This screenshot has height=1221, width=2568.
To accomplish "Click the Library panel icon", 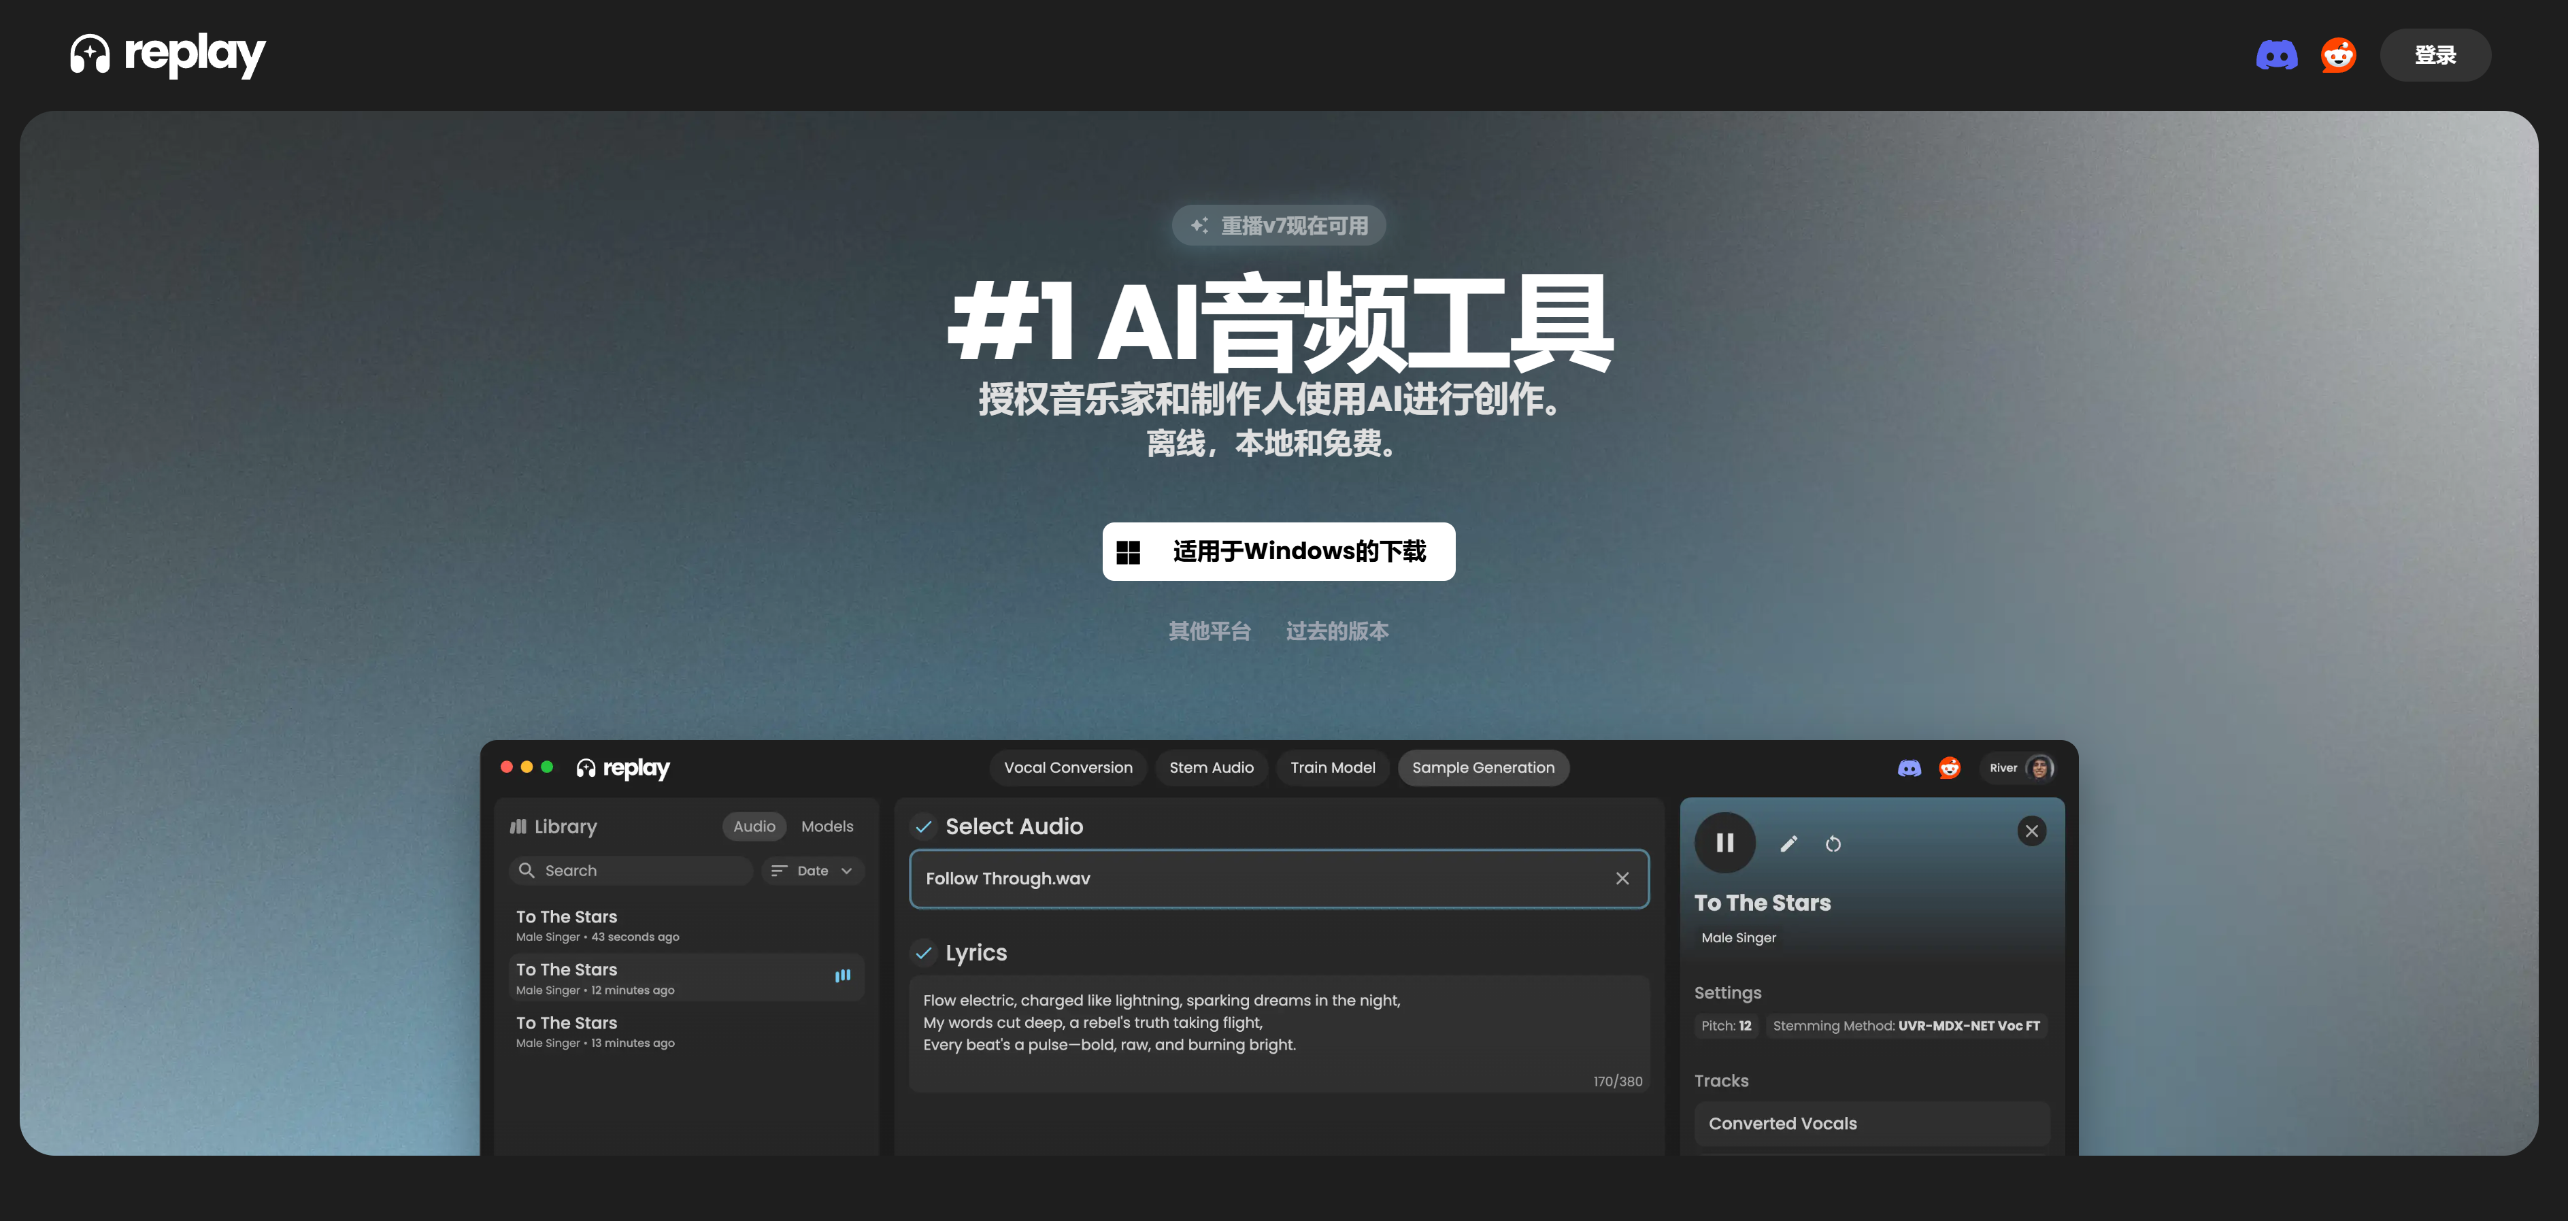I will 518,826.
